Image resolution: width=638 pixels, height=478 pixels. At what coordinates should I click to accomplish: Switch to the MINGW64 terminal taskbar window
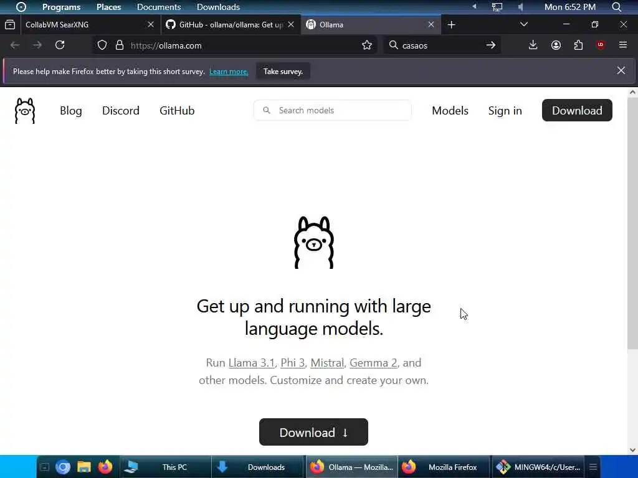pos(538,467)
